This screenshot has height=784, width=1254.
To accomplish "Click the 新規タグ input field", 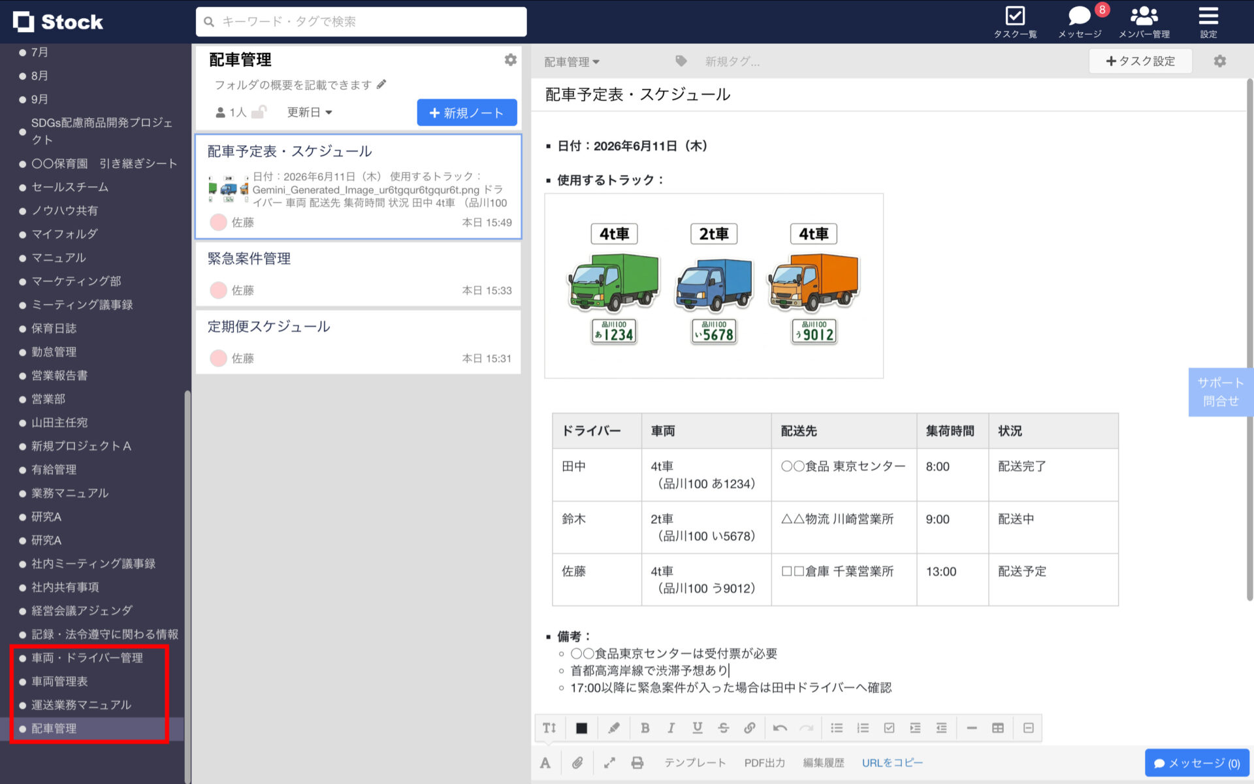I will 732,61.
